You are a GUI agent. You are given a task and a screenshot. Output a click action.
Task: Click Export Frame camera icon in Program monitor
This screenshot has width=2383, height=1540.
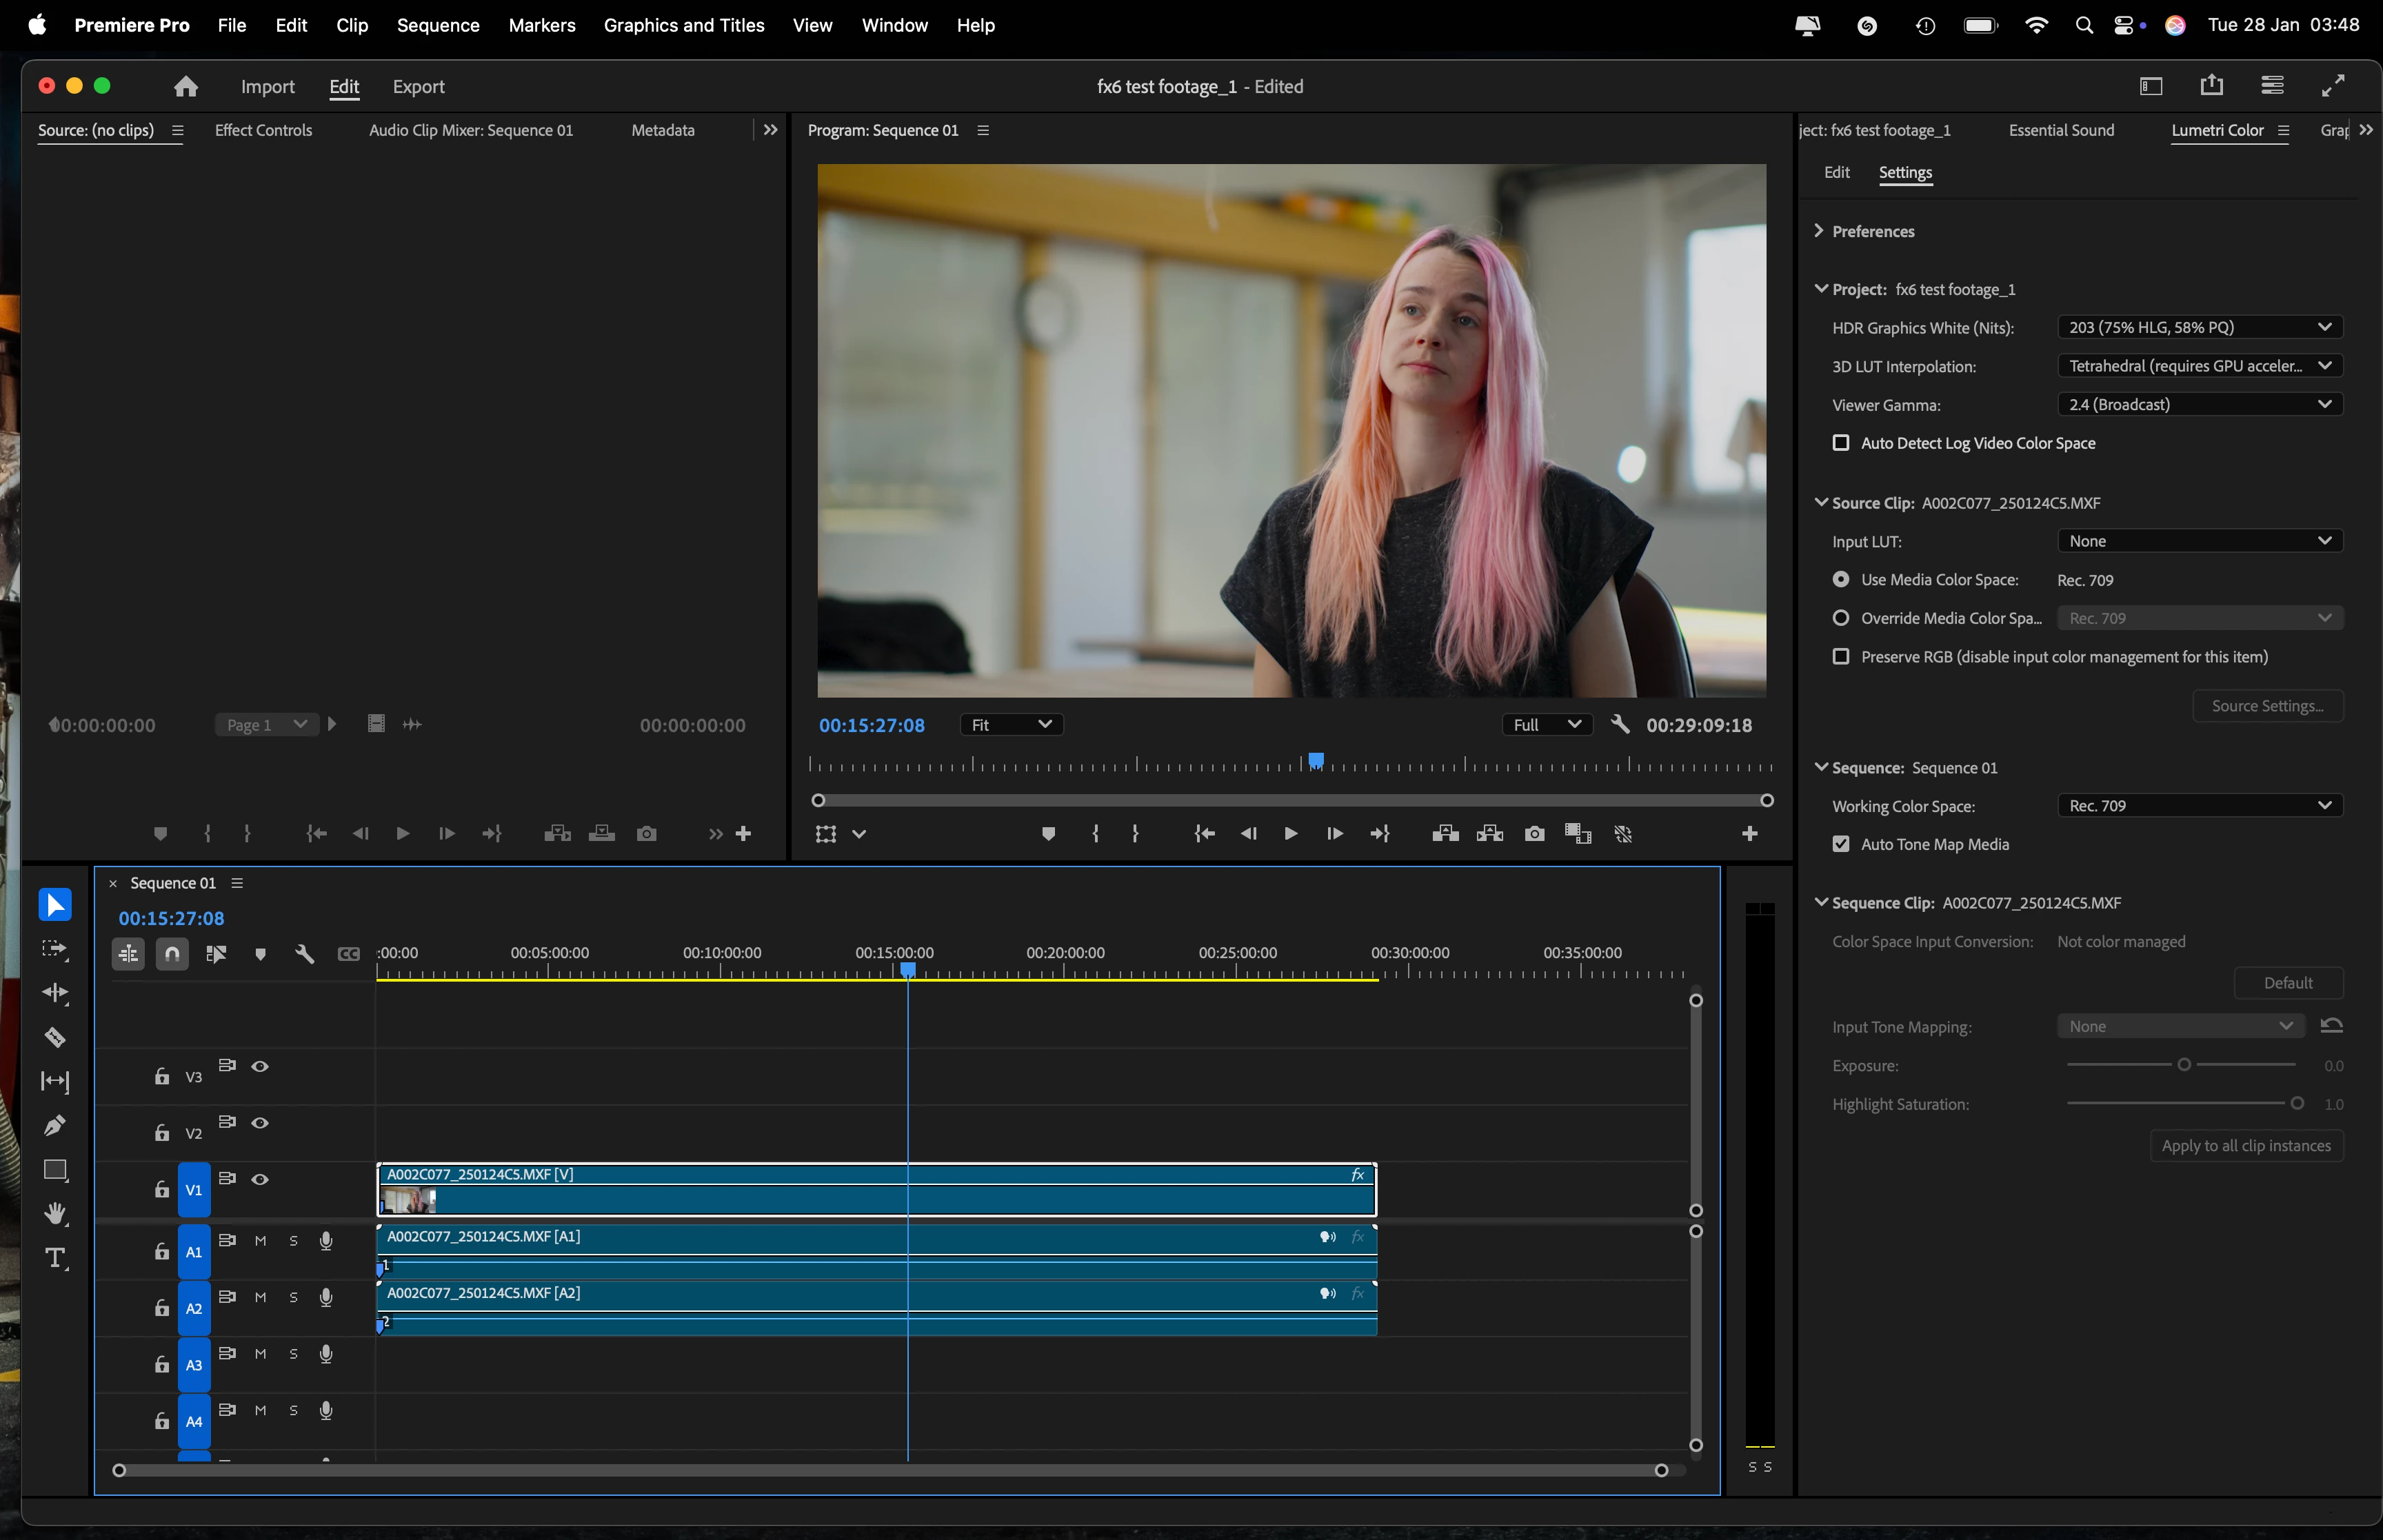click(x=1534, y=834)
